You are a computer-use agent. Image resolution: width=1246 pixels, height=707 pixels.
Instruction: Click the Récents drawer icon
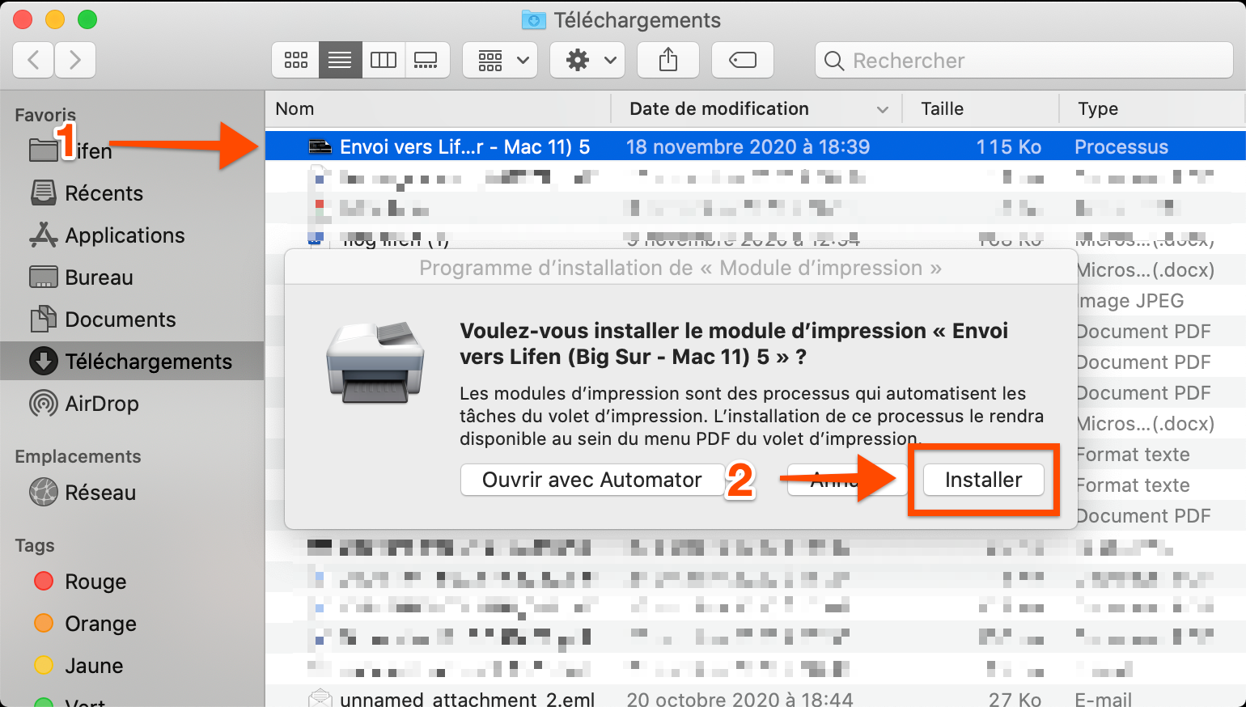44,193
